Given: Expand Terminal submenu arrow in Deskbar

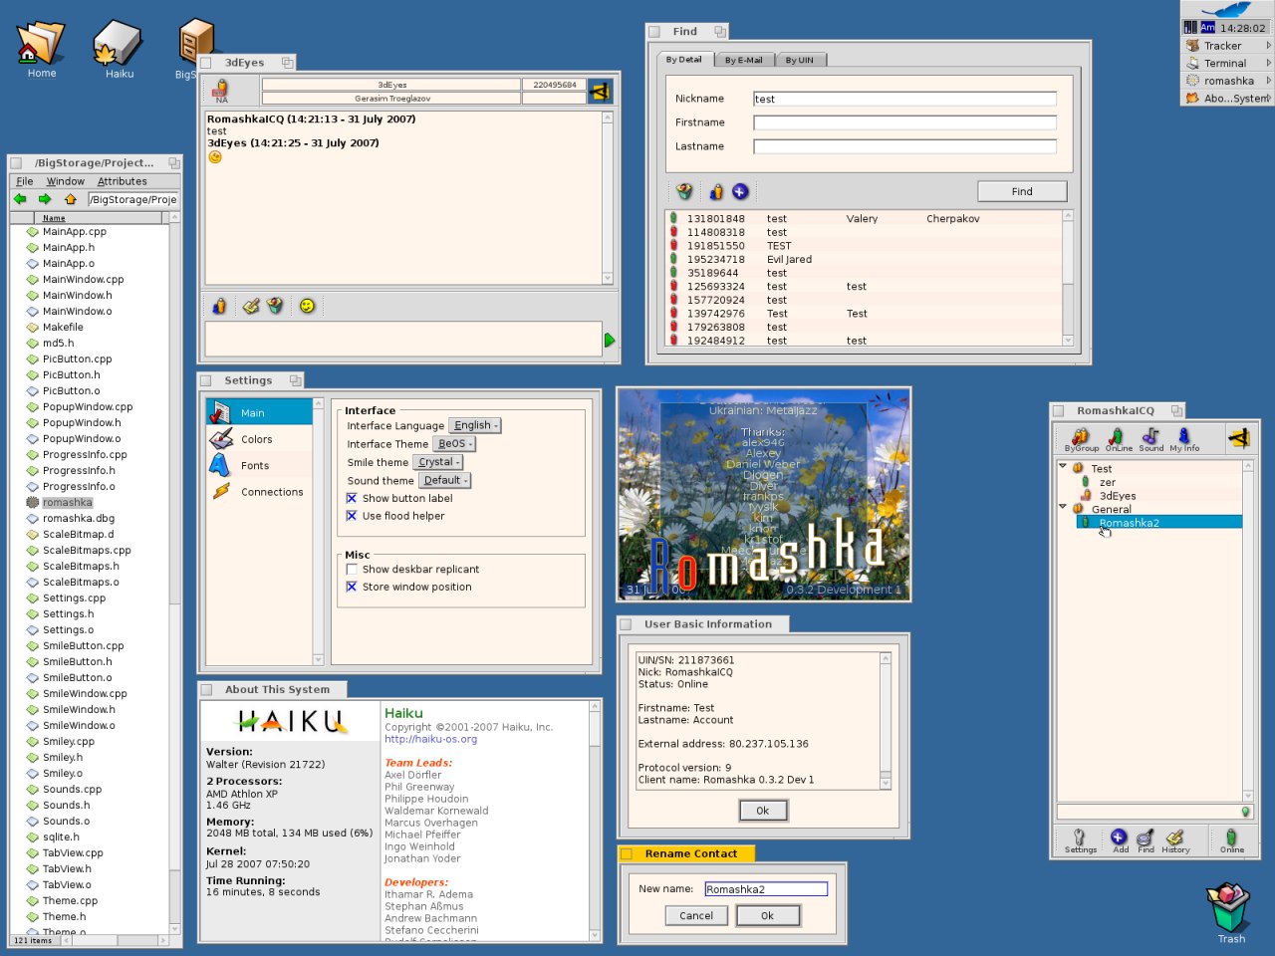Looking at the screenshot, I should [1268, 63].
